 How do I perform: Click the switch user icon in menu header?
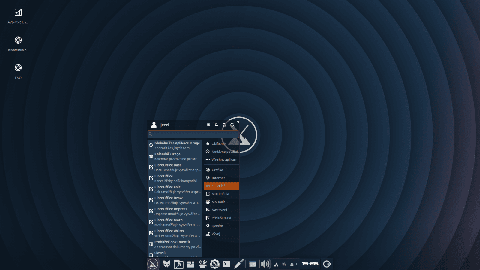[224, 125]
